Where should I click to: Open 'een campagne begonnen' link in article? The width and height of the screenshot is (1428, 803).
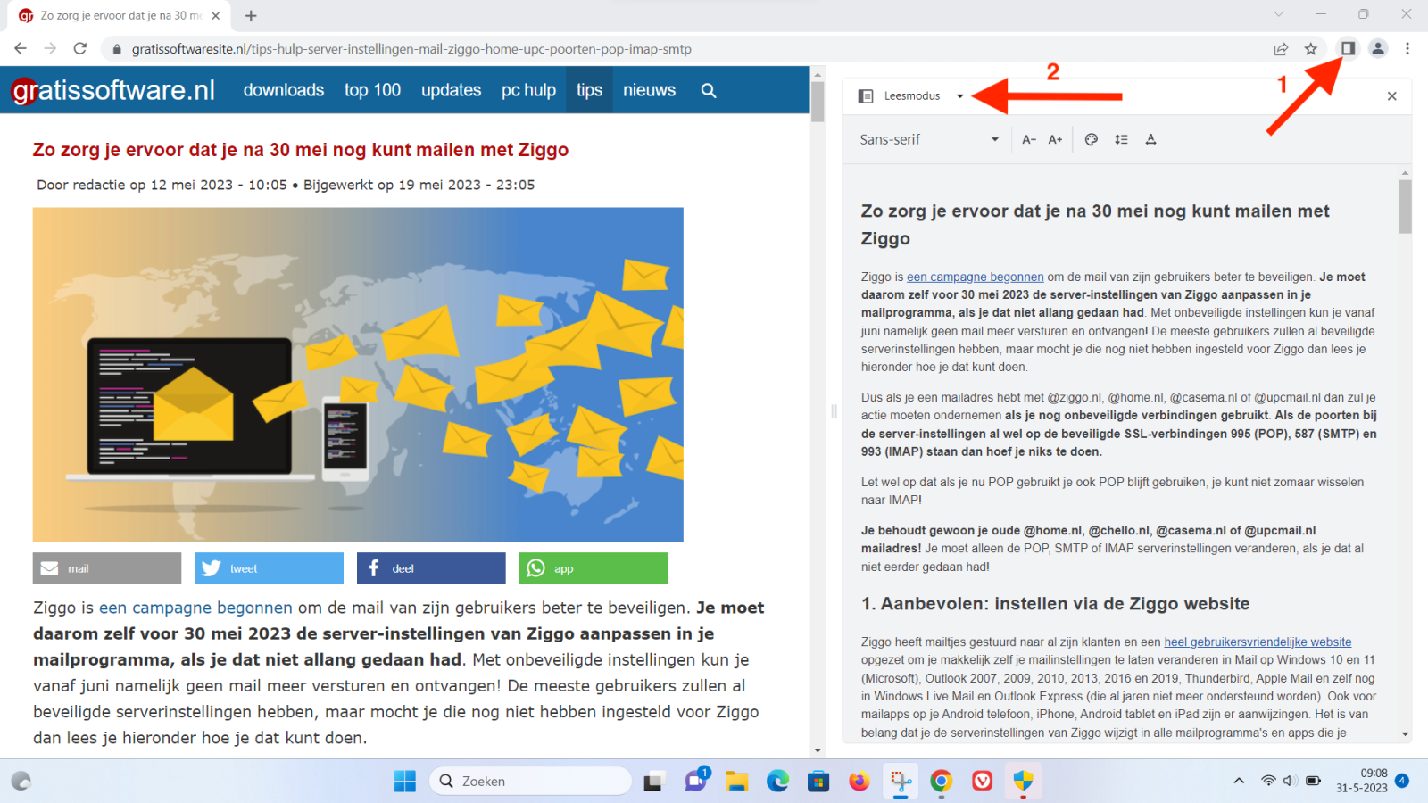195,608
